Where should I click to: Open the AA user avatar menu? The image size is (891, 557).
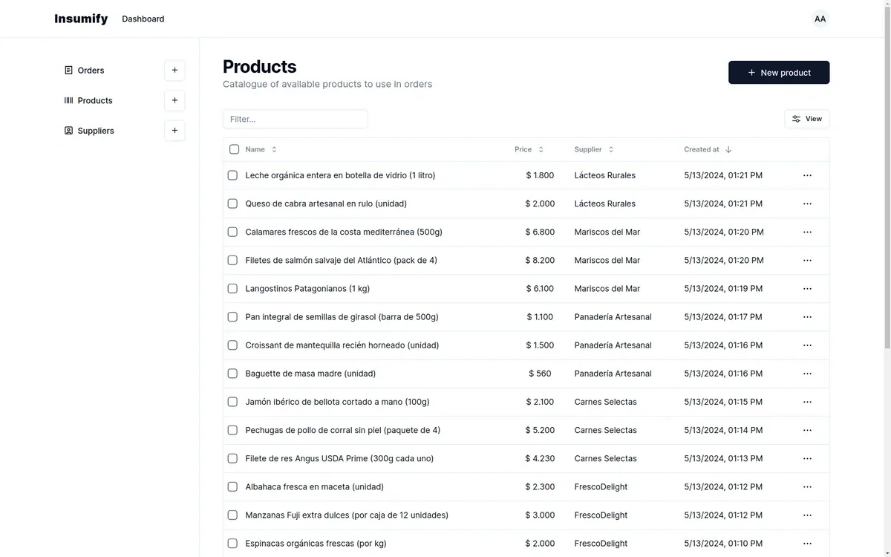820,19
